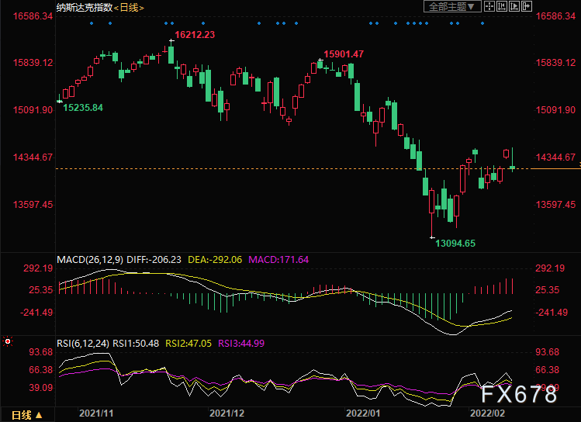Open the 全部主题 dropdown

tap(452, 6)
